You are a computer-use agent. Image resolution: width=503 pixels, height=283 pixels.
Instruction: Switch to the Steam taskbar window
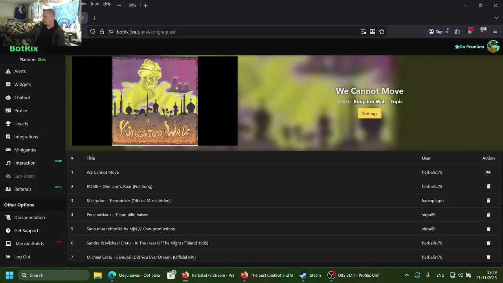pos(310,275)
